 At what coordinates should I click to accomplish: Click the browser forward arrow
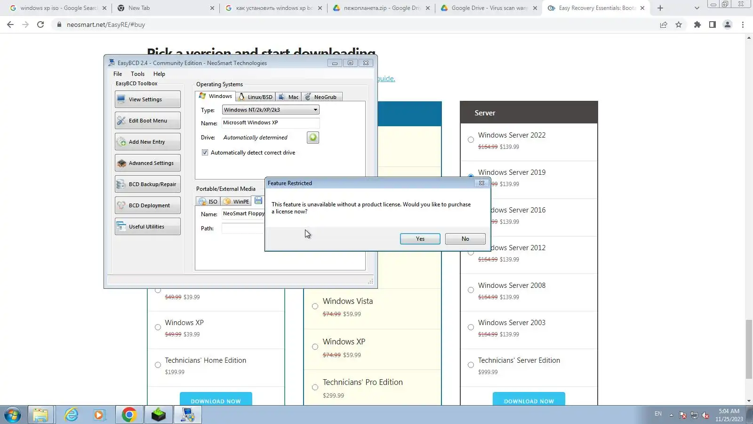(x=25, y=24)
